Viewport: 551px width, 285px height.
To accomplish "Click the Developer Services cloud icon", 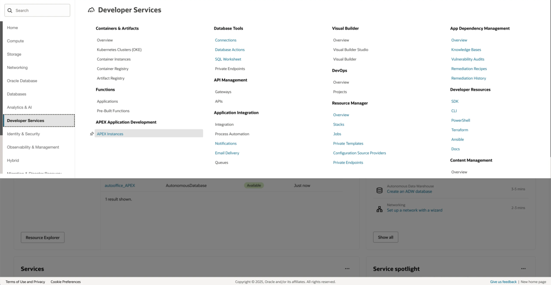I will click(91, 10).
